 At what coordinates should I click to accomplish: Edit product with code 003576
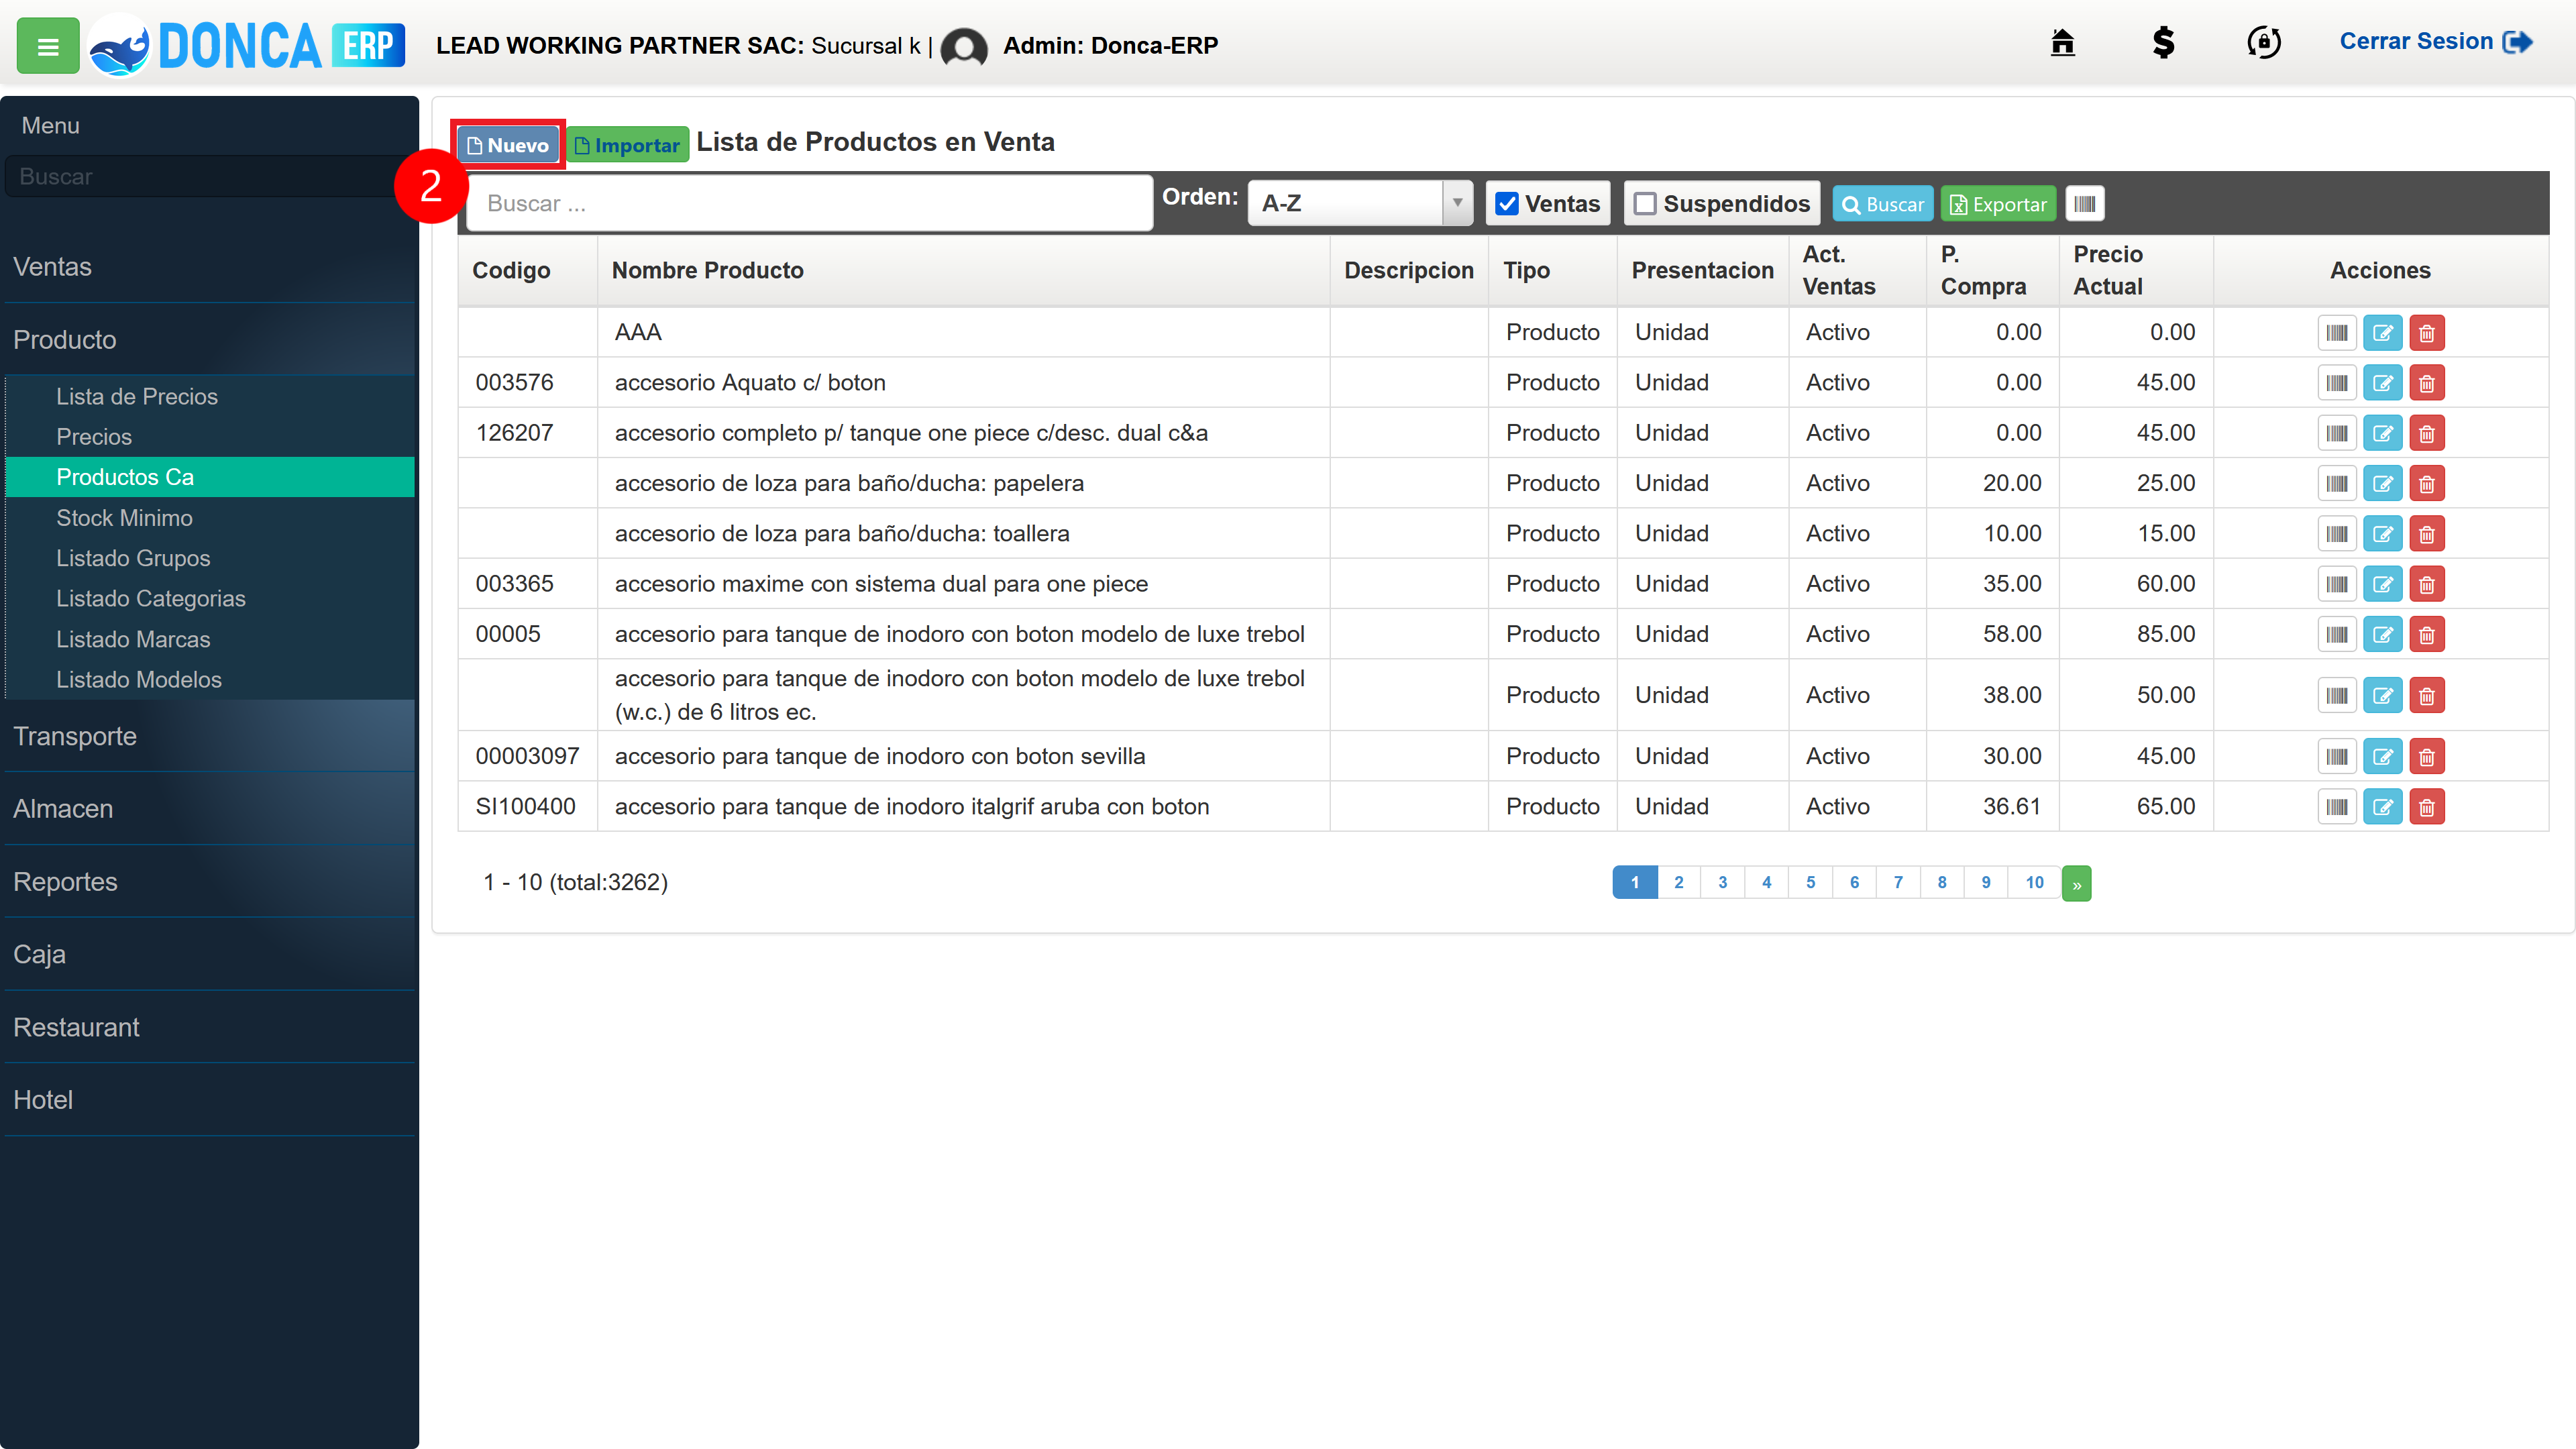coord(2383,383)
